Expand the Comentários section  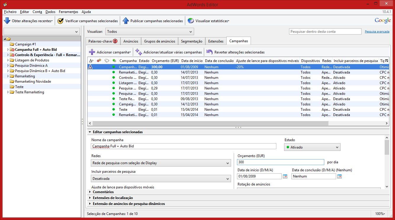(90, 192)
